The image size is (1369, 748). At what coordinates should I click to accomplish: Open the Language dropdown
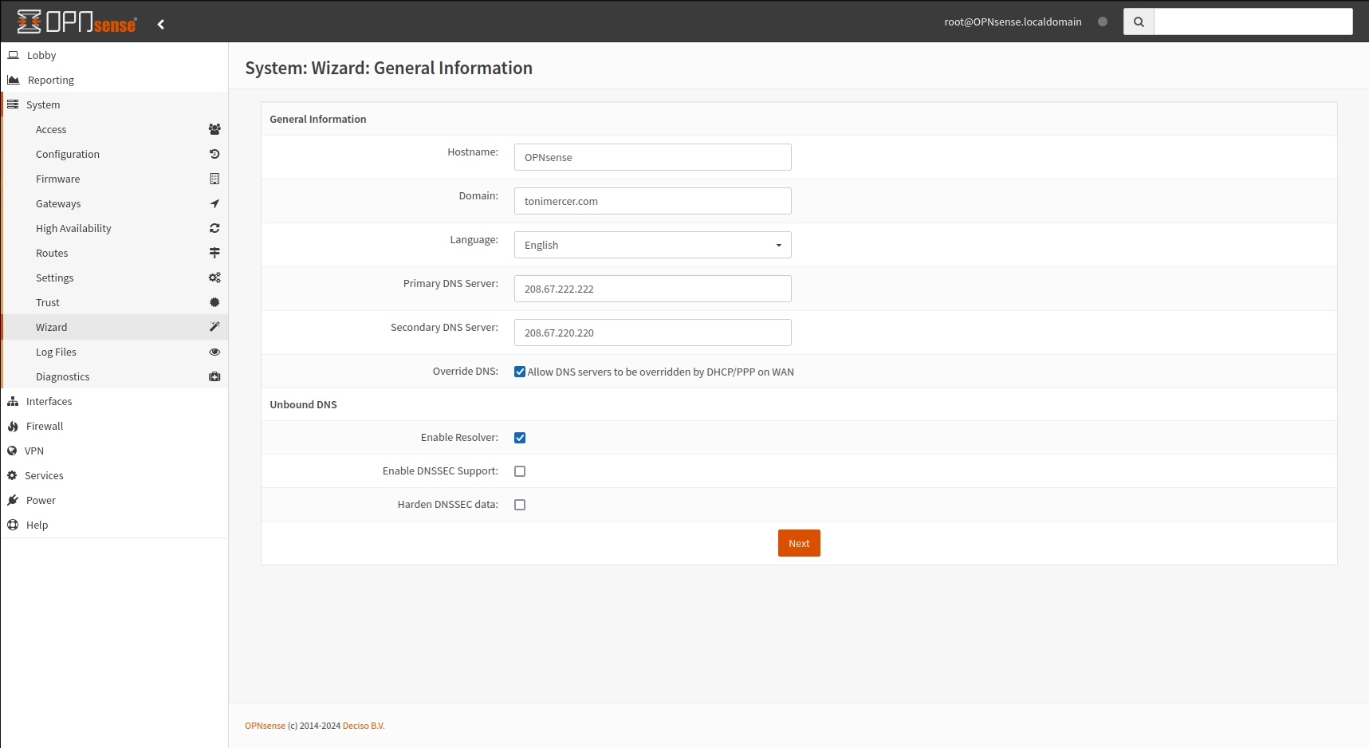[653, 245]
